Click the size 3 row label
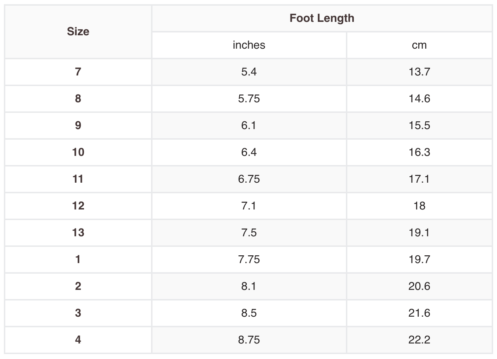Viewport: 497px width, 359px height. coord(78,313)
